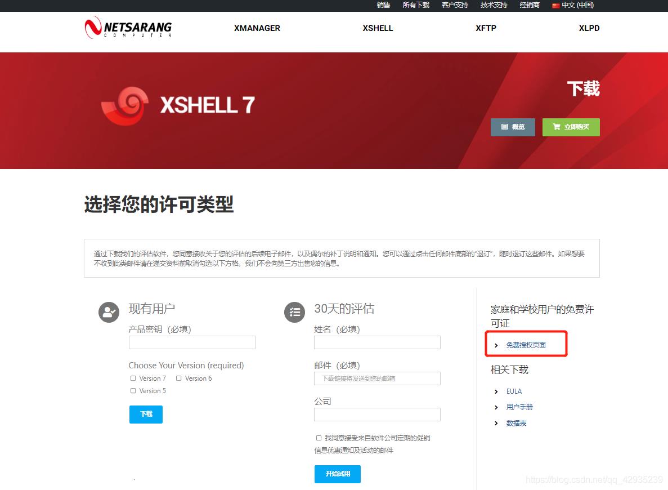Click the Choose Your Version (required) label
This screenshot has width=668, height=490.
[x=186, y=366]
